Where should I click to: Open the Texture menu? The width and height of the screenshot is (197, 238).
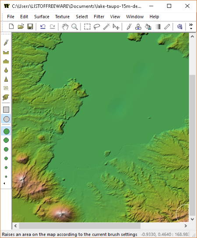pyautogui.click(x=62, y=17)
